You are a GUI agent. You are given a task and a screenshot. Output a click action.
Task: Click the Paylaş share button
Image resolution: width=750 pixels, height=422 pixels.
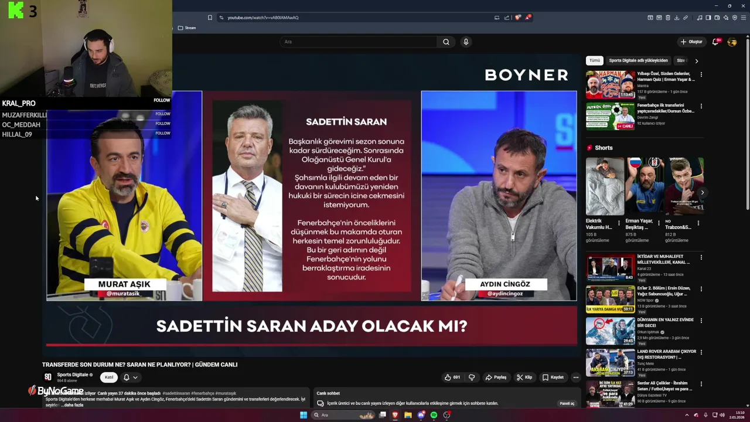click(496, 377)
